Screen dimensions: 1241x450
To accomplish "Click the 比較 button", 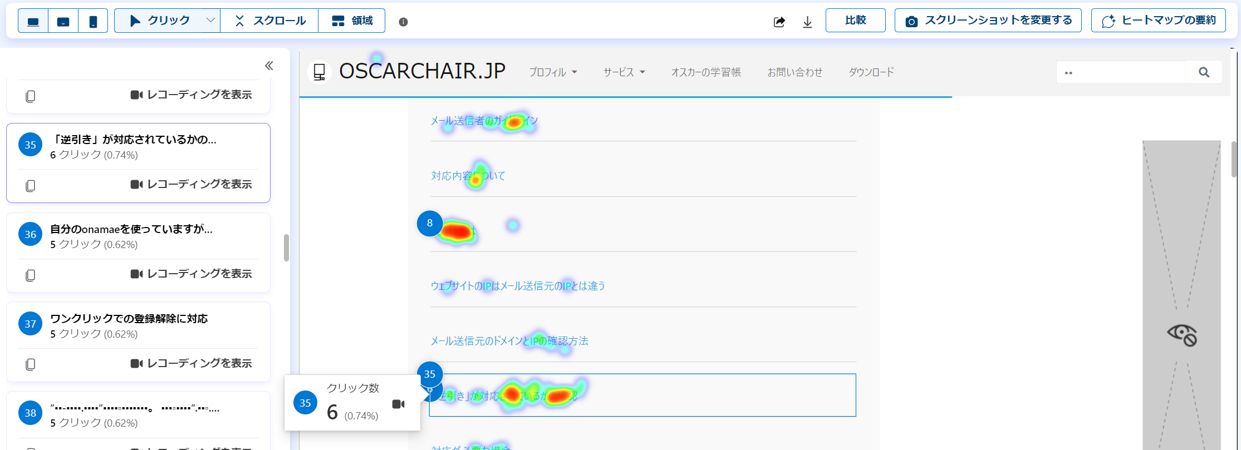I will pyautogui.click(x=855, y=21).
